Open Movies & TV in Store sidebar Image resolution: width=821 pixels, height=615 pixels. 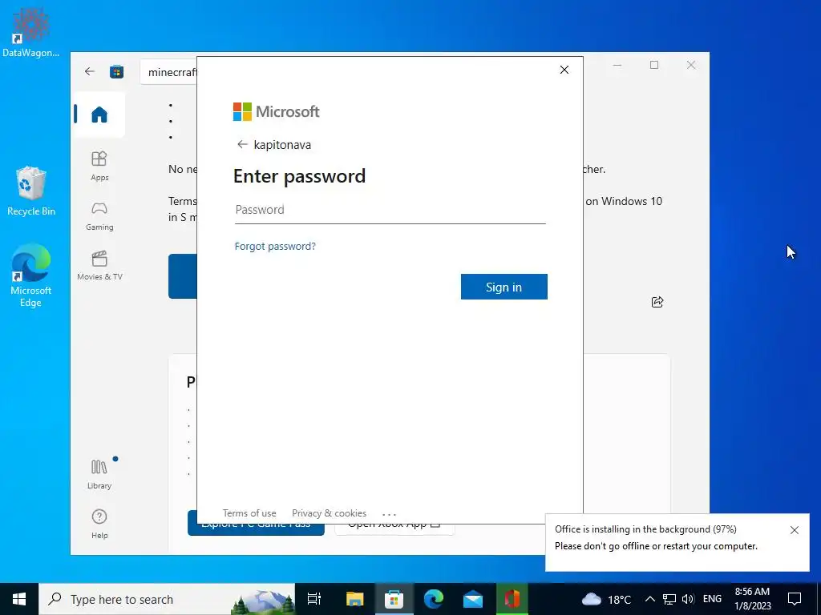click(x=99, y=266)
